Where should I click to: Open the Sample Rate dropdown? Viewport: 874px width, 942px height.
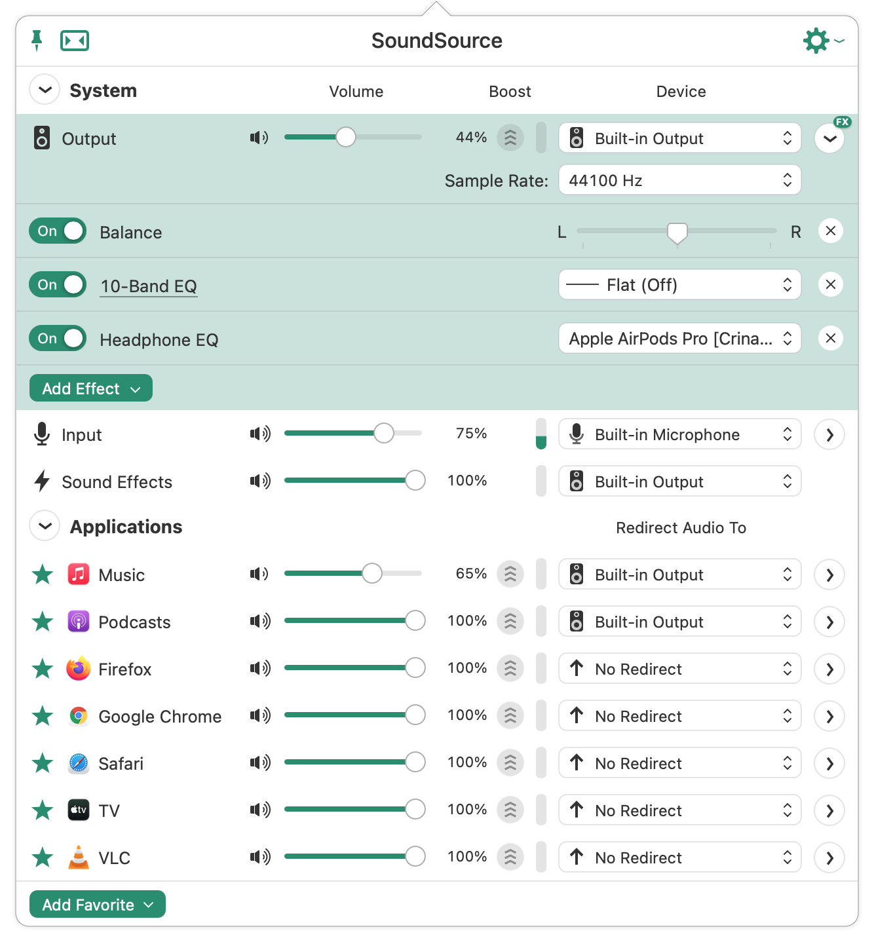pyautogui.click(x=680, y=180)
